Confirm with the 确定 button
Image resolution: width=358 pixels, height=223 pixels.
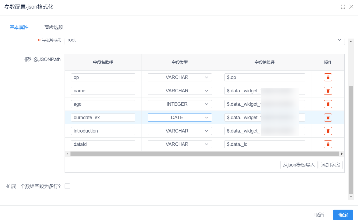[x=343, y=215]
